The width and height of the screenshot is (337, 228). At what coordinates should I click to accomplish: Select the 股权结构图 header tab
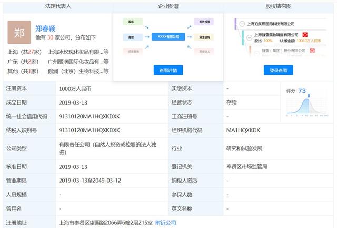click(x=279, y=6)
